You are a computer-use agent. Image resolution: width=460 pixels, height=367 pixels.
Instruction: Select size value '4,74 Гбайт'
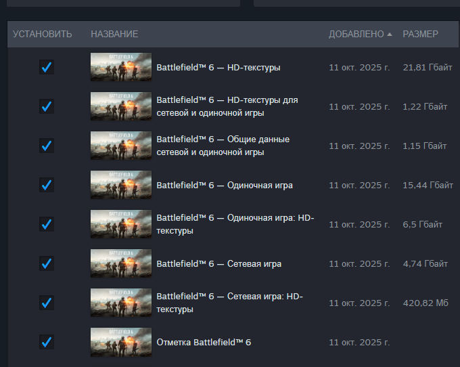425,264
